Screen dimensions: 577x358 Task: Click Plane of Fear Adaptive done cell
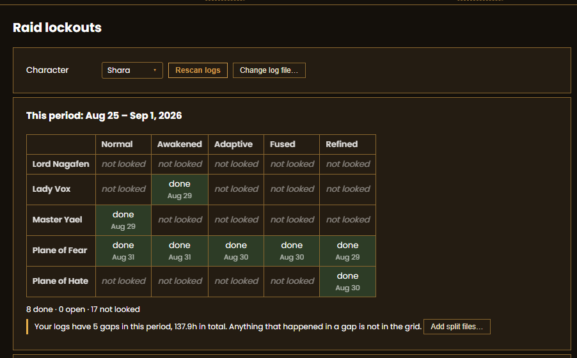click(x=236, y=251)
